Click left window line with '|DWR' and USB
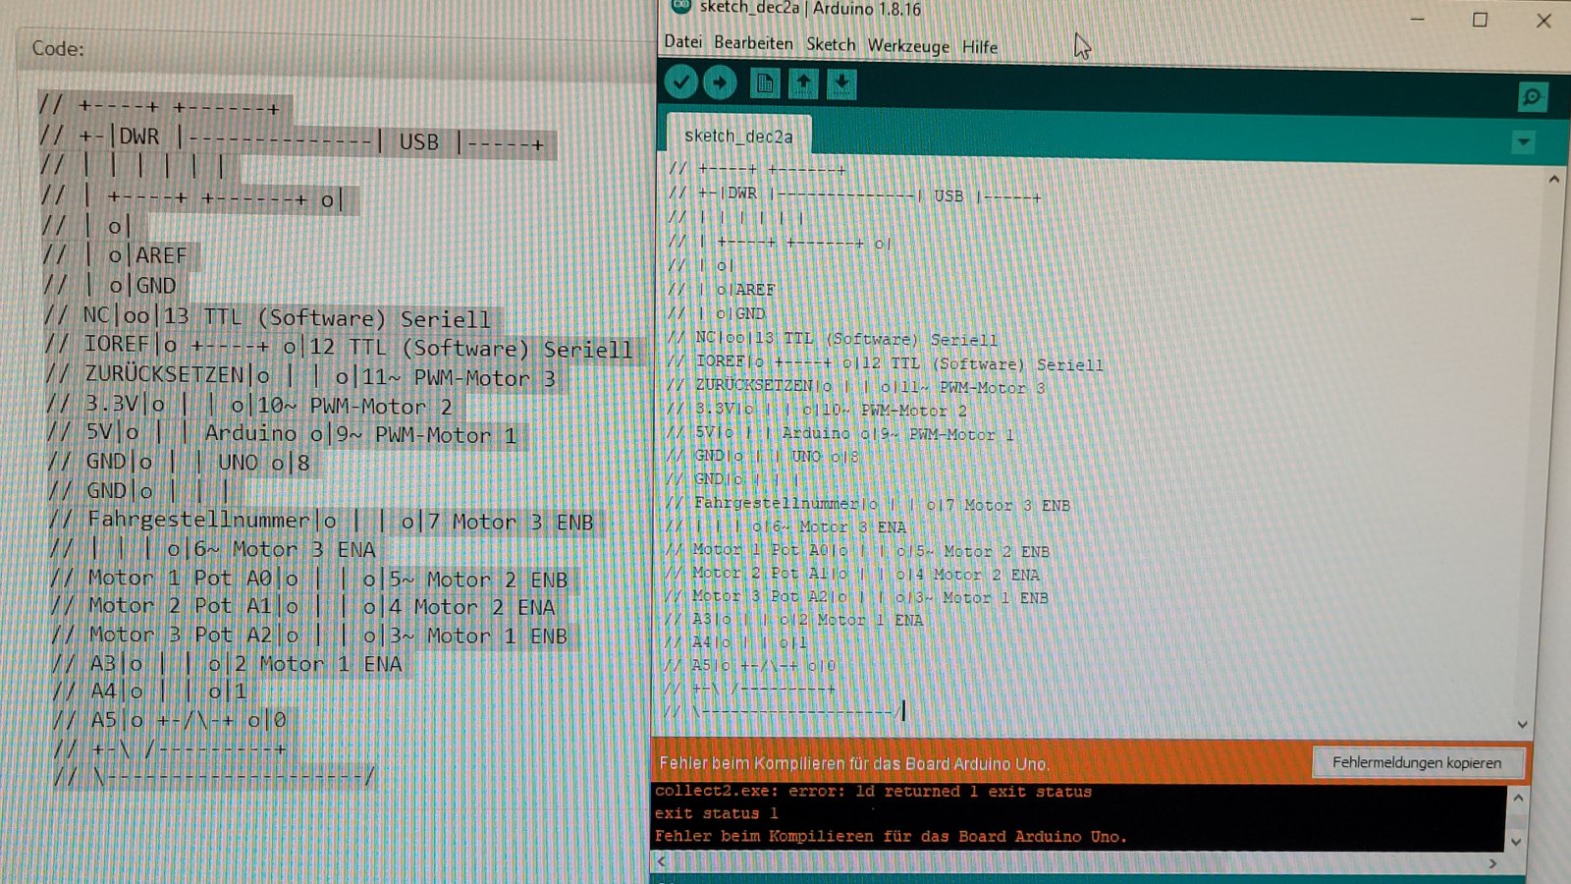 (x=293, y=139)
